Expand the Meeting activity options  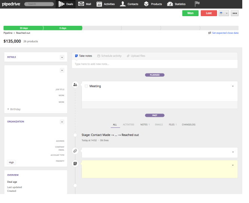point(233,86)
